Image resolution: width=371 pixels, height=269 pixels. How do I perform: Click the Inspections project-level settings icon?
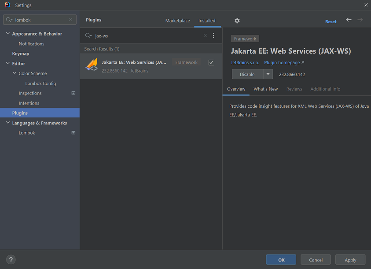(73, 93)
